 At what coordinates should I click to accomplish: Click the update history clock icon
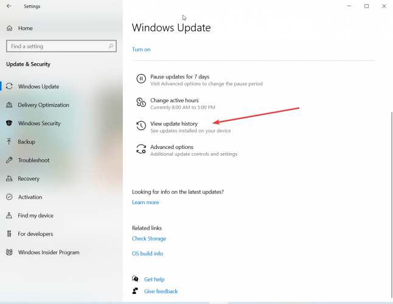tap(141, 125)
